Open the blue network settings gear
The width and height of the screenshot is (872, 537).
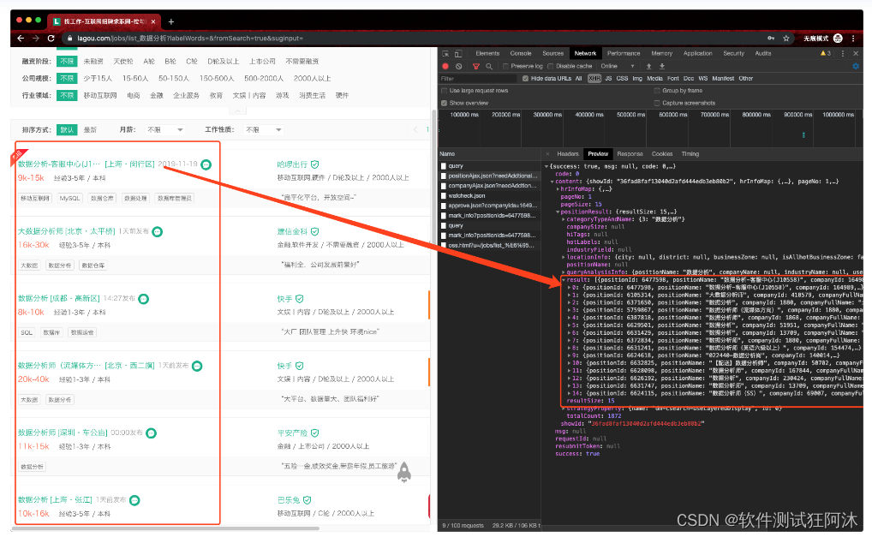855,66
